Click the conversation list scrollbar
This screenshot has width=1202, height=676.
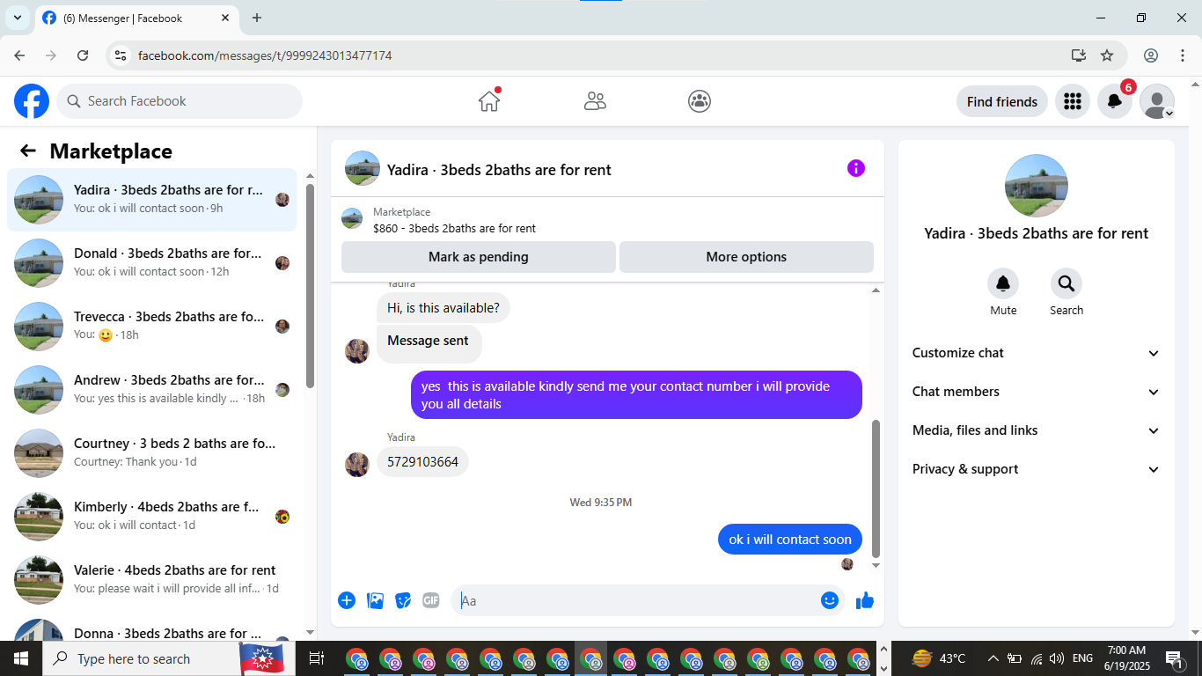coord(310,286)
